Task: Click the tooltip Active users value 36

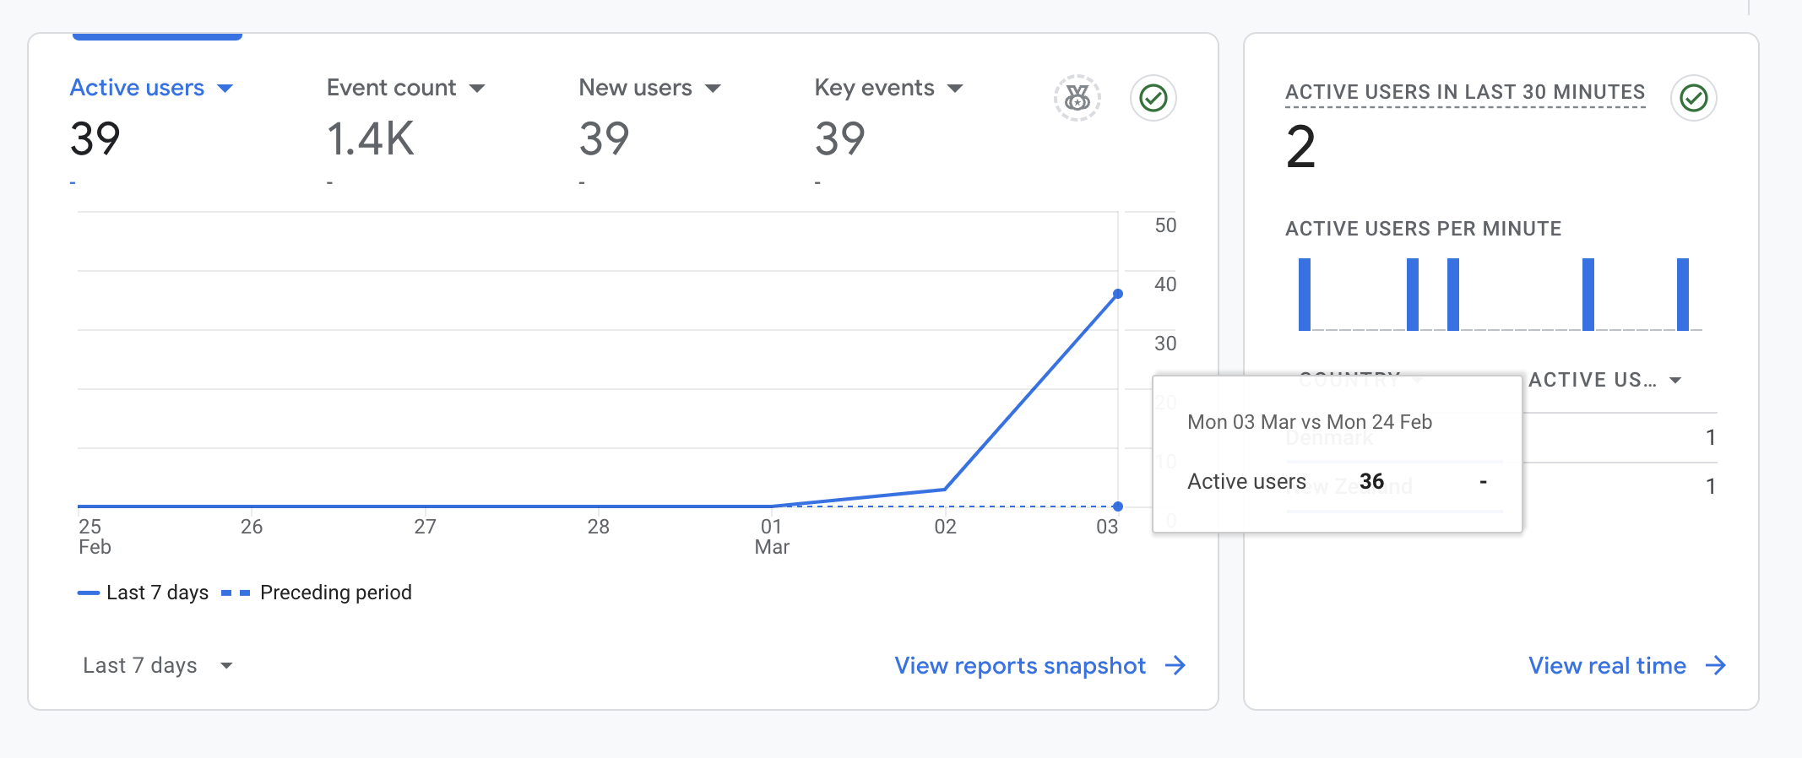Action: pyautogui.click(x=1371, y=481)
